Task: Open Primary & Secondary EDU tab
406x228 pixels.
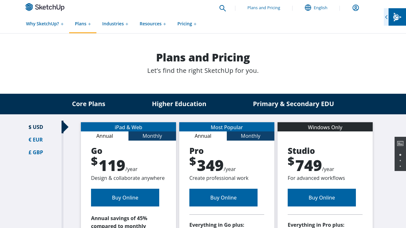Action: 293,104
